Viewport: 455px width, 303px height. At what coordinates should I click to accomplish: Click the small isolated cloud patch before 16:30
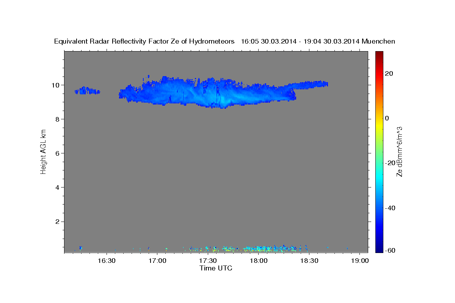click(87, 90)
